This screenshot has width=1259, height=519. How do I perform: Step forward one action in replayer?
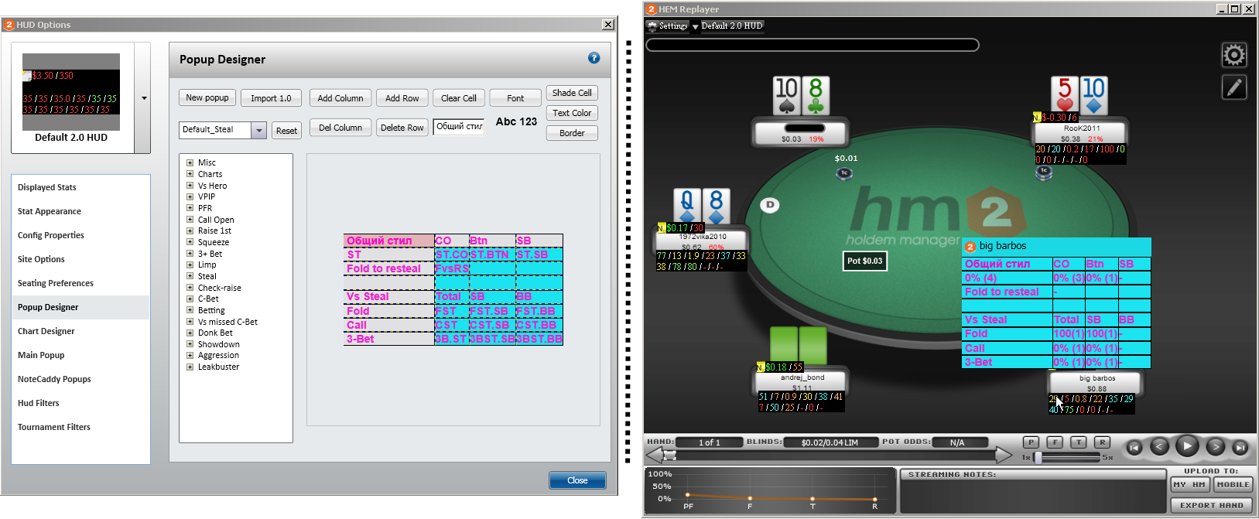[x=1216, y=446]
